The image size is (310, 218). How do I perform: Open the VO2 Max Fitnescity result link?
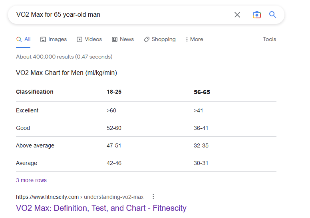pyautogui.click(x=101, y=208)
